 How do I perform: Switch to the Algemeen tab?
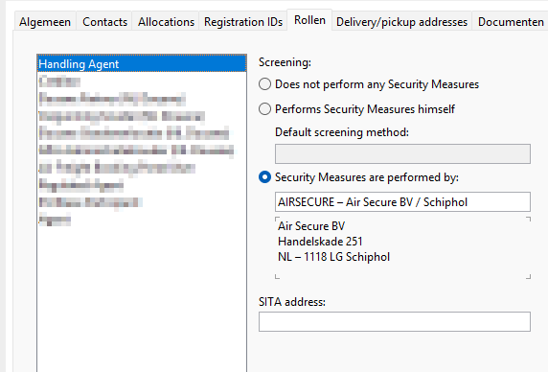45,22
